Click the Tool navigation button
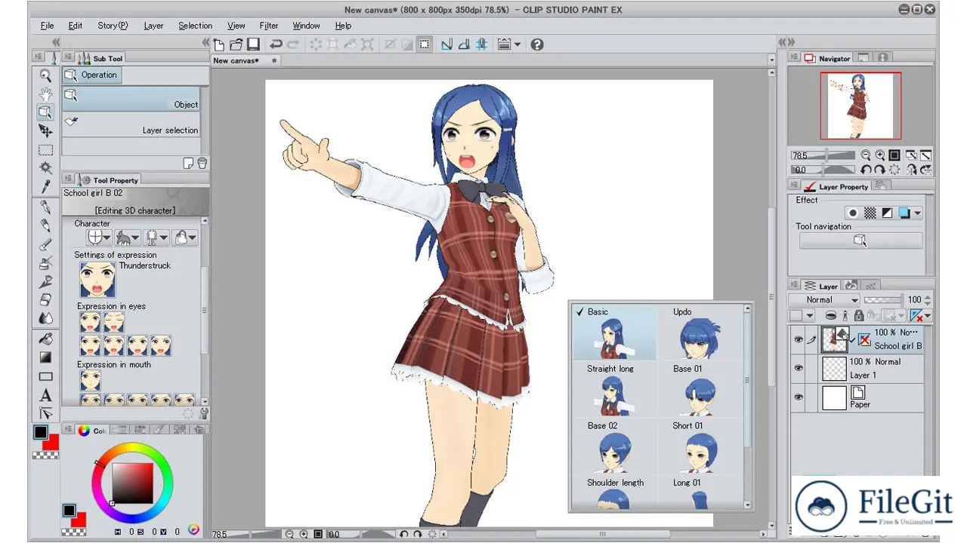This screenshot has width=967, height=543. point(860,240)
